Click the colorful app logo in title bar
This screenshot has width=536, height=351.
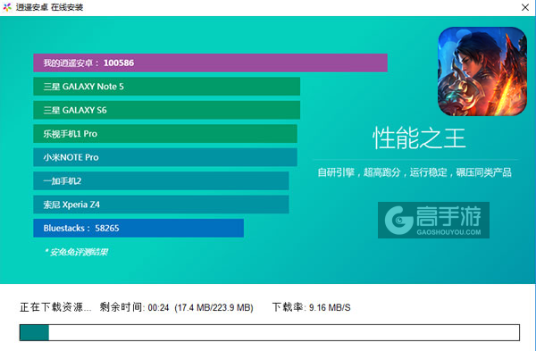[x=7, y=7]
